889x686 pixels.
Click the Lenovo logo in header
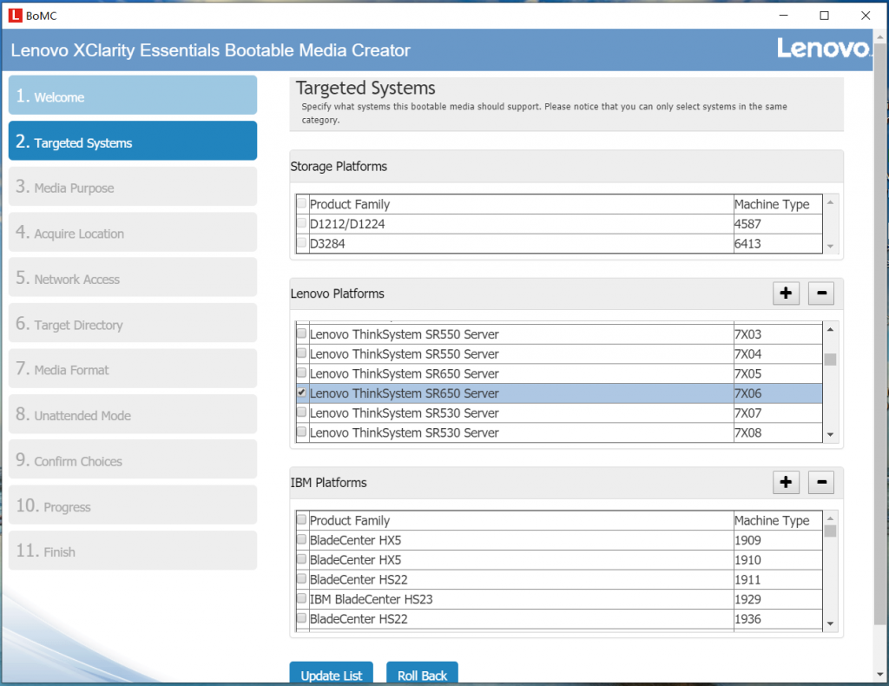click(823, 48)
